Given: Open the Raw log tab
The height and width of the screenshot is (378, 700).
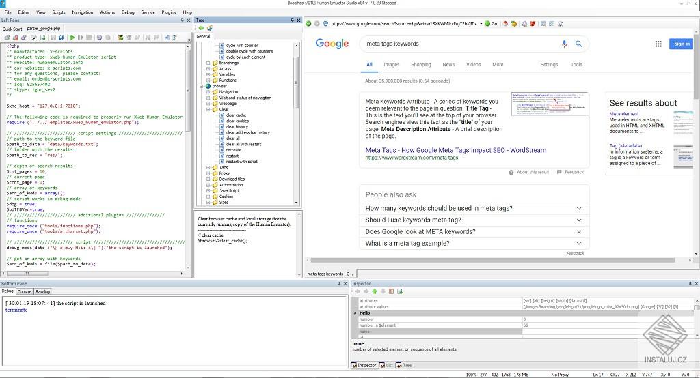Looking at the screenshot, I should (43, 291).
